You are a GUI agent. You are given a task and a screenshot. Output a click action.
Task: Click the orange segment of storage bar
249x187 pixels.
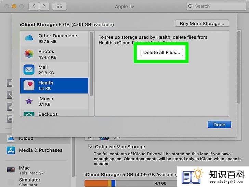coord(96,183)
